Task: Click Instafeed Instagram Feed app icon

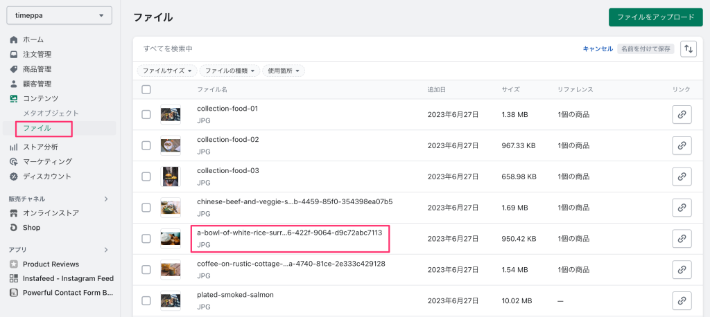Action: (14, 278)
